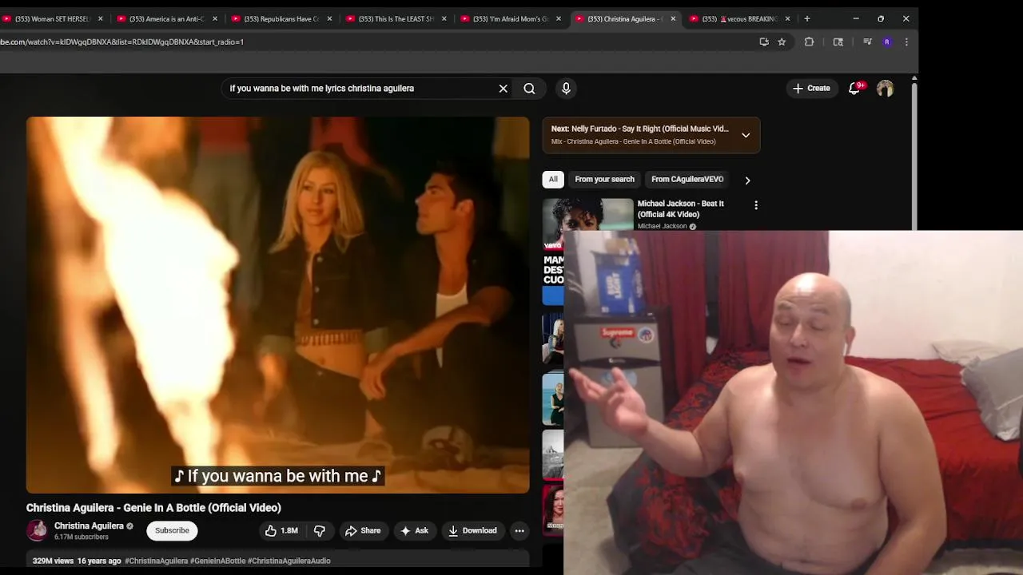Image resolution: width=1023 pixels, height=575 pixels.
Task: Close the Woman SET HERSELF tab
Action: pos(100,18)
